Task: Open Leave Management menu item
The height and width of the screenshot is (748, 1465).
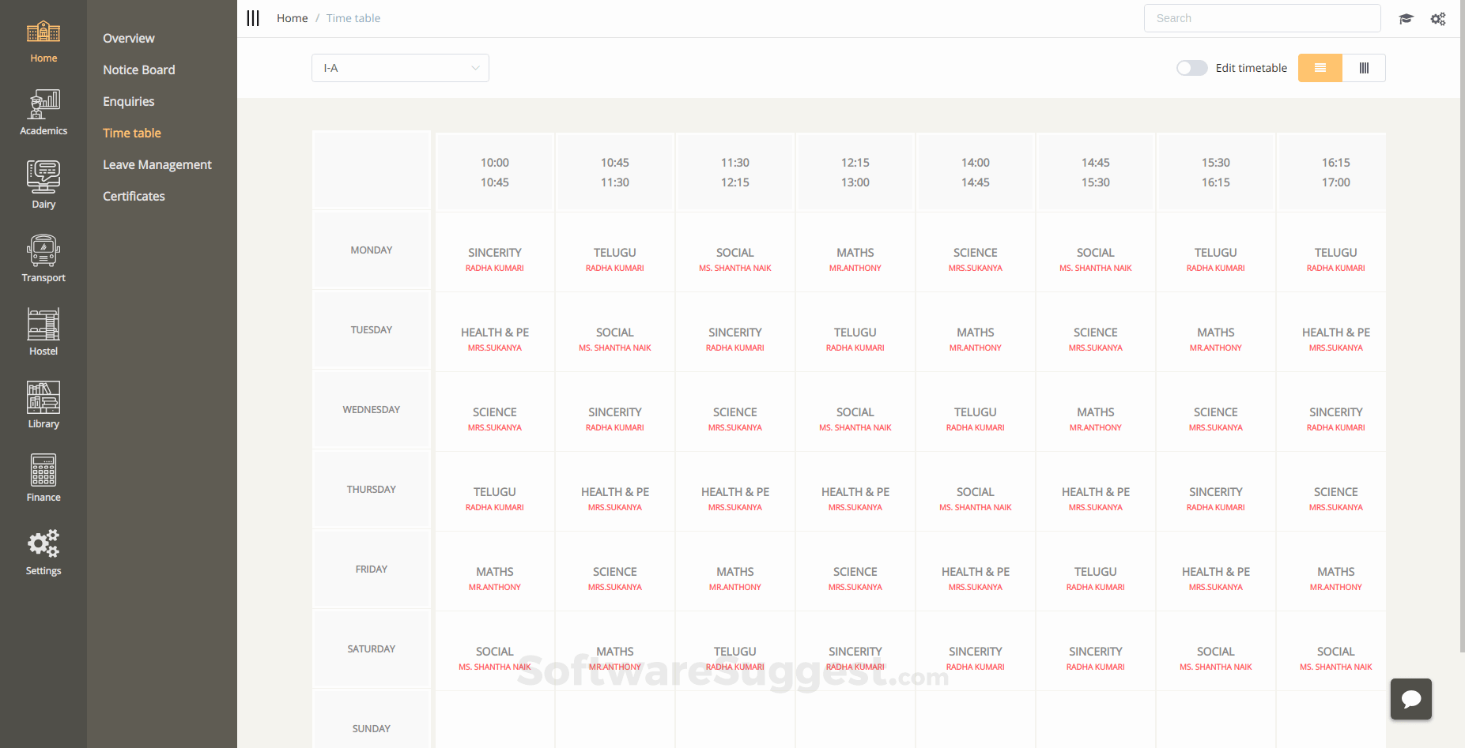Action: (157, 164)
